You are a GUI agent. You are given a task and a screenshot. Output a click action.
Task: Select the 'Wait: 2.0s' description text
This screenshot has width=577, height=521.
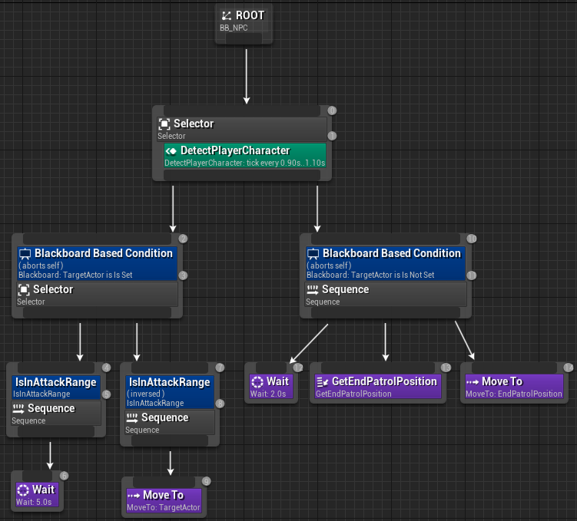(268, 394)
